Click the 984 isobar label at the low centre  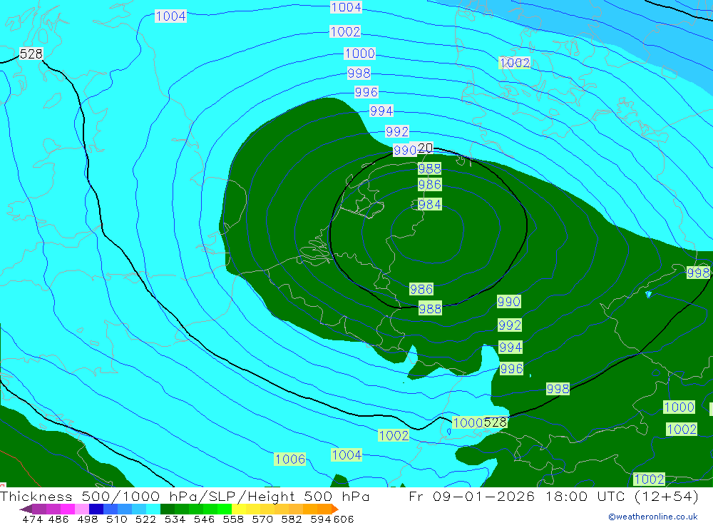pos(430,204)
